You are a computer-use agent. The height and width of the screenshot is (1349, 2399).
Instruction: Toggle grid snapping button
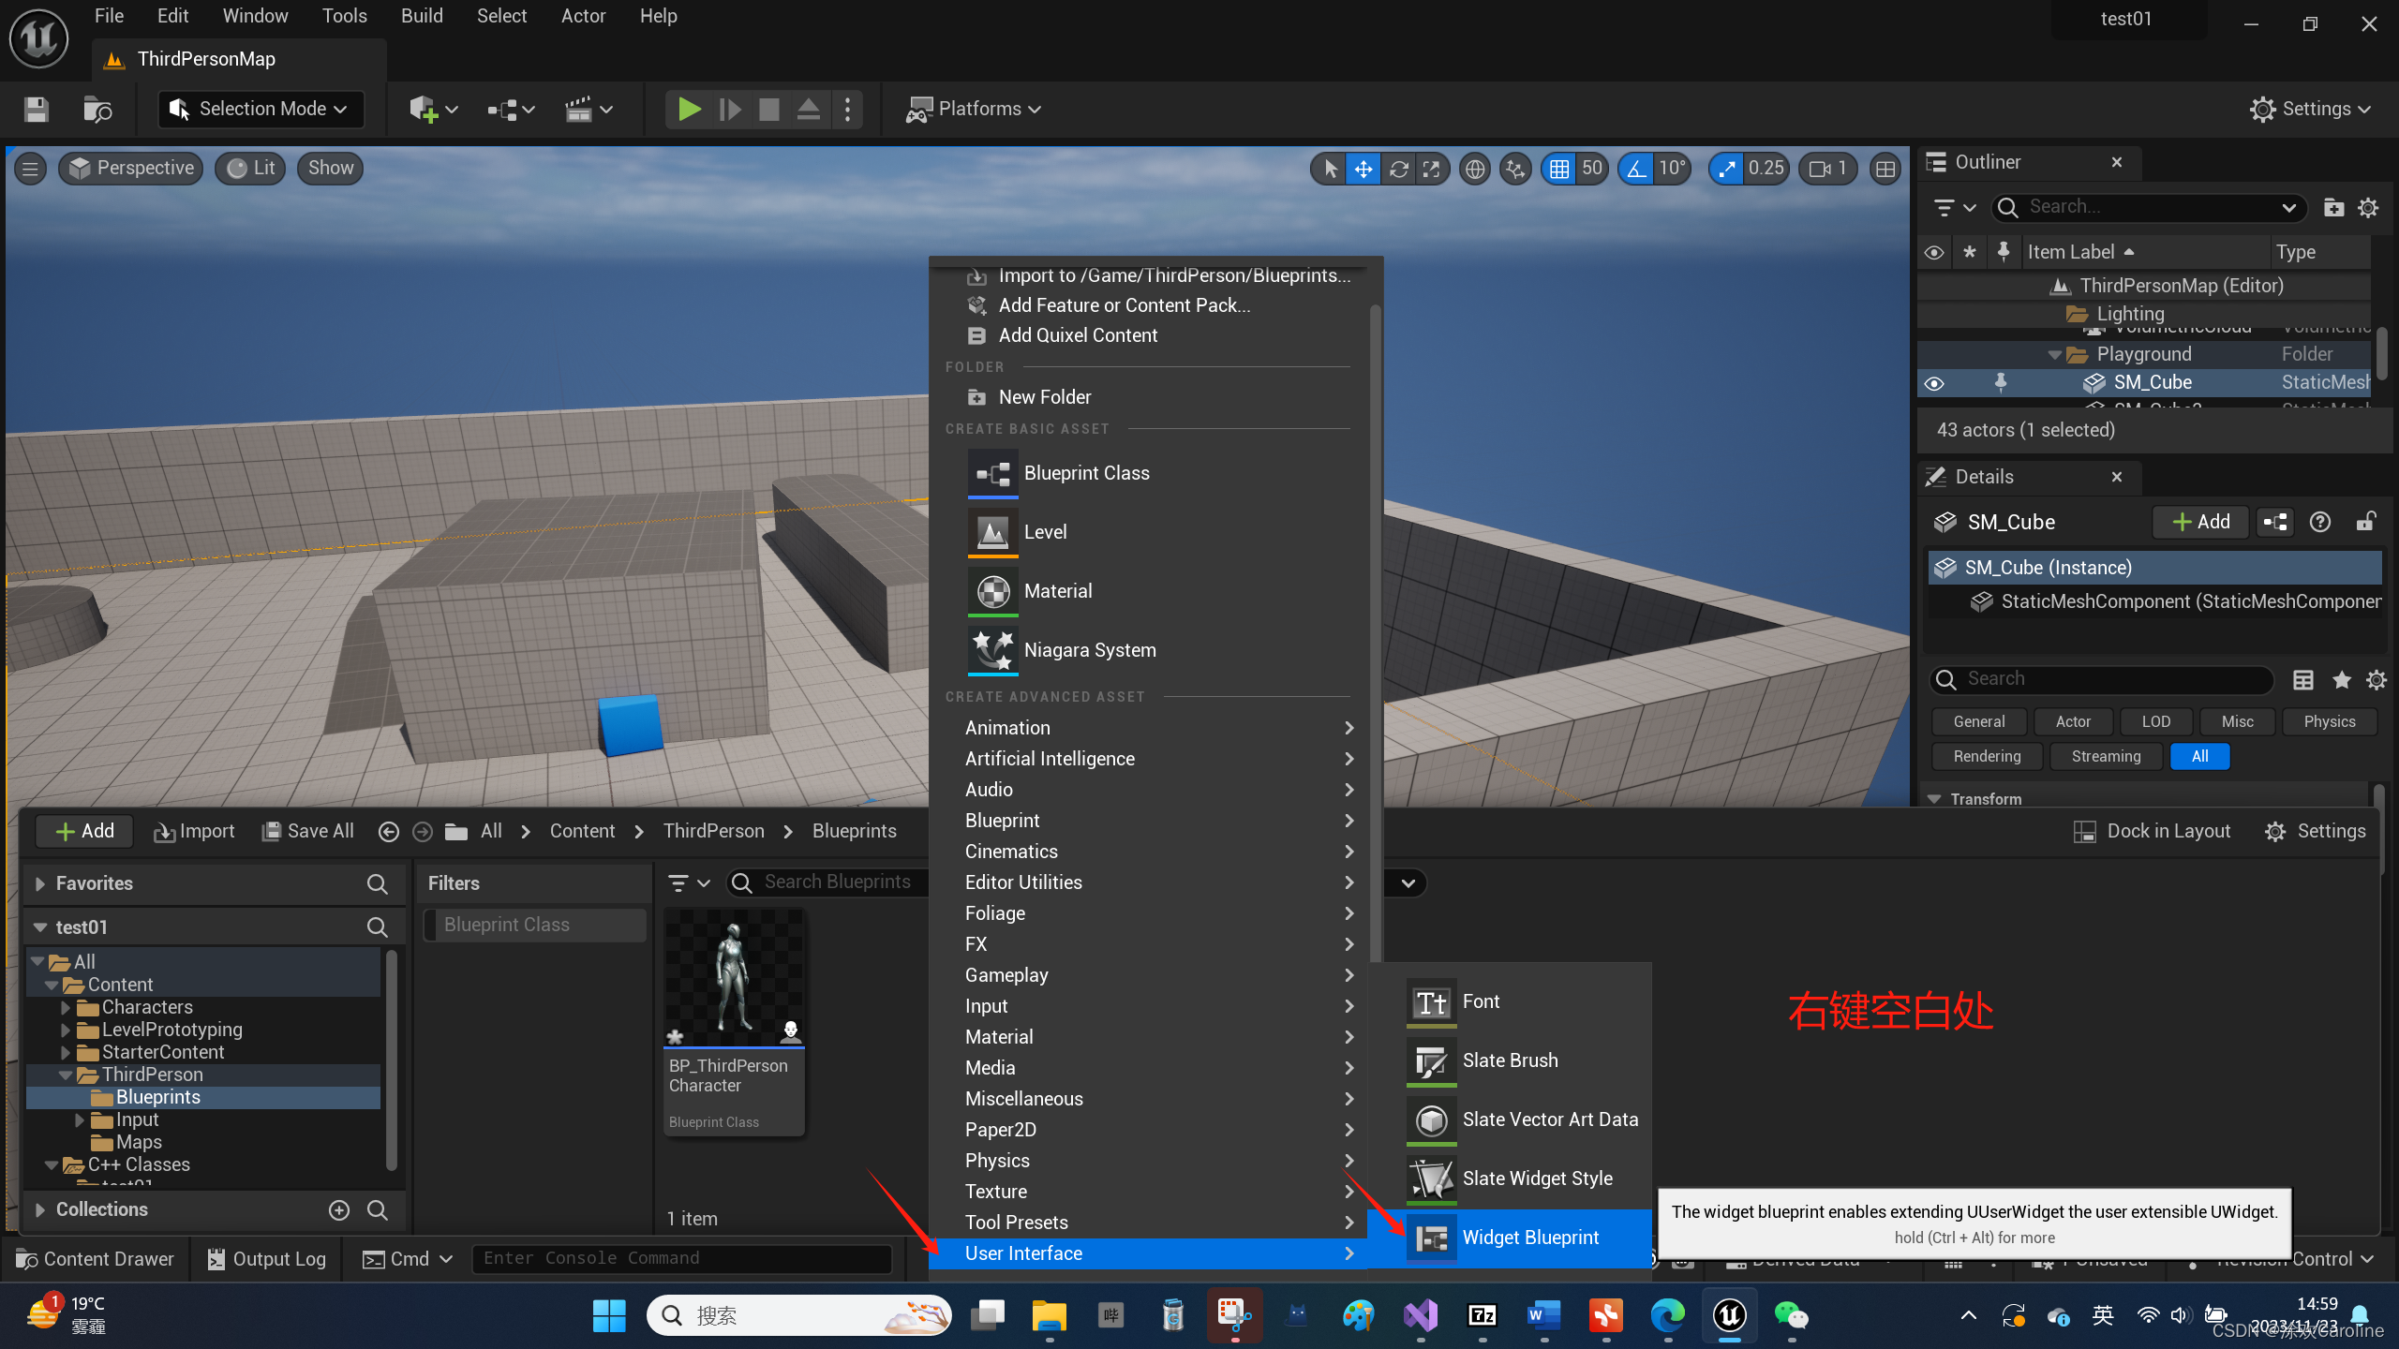point(1558,169)
